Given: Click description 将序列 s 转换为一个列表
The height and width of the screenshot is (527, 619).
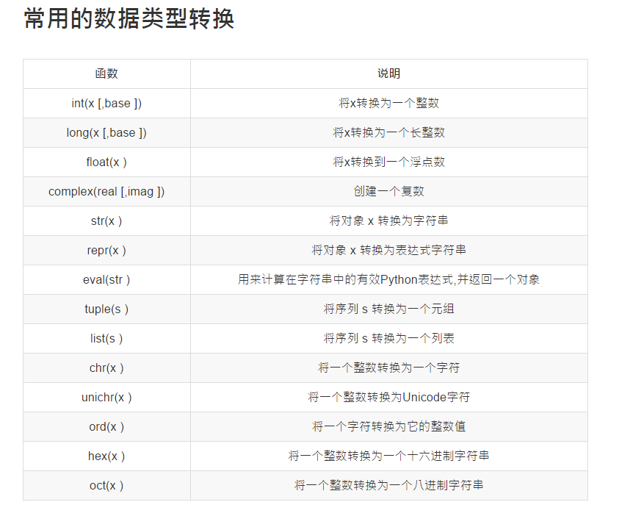Looking at the screenshot, I should 389,339.
